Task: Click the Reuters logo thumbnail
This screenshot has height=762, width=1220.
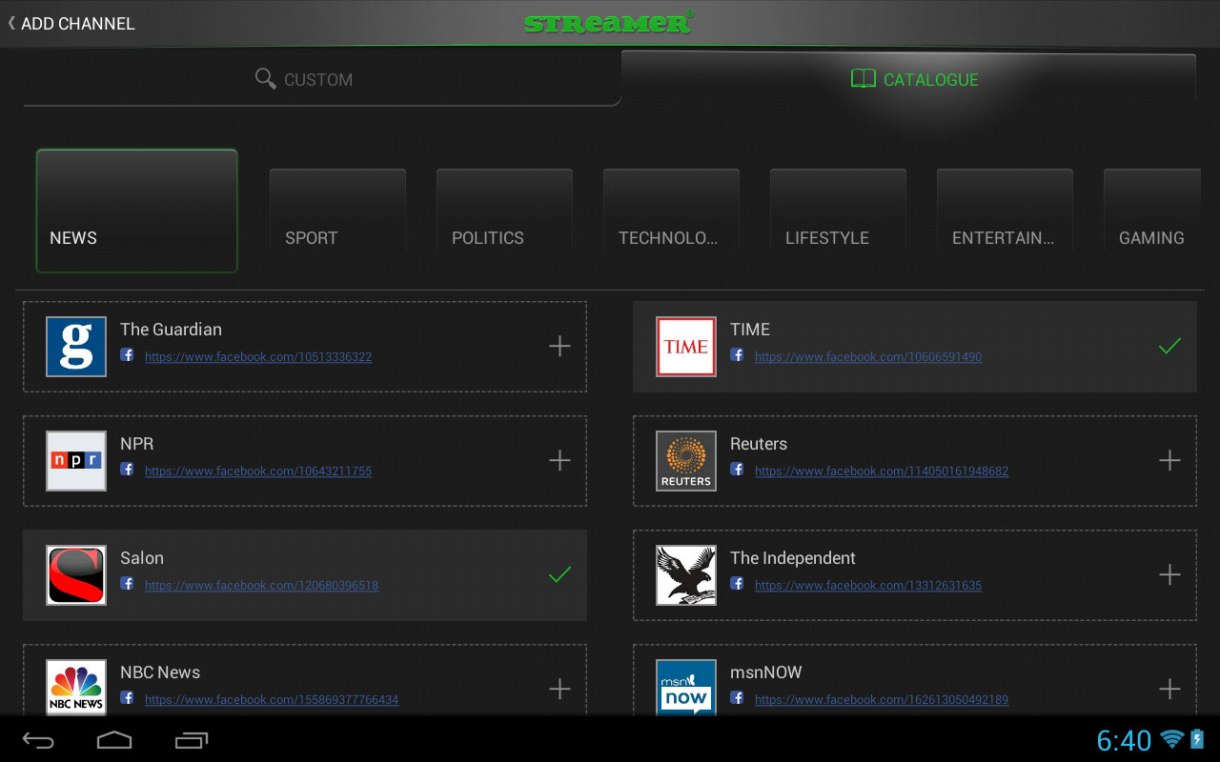Action: coord(686,461)
